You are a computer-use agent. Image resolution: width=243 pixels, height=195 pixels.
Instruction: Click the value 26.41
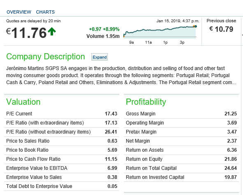pos(111,132)
